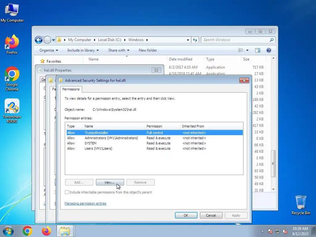
Task: Expand the arrow after My Computer breadcrumb
Action: pos(95,40)
